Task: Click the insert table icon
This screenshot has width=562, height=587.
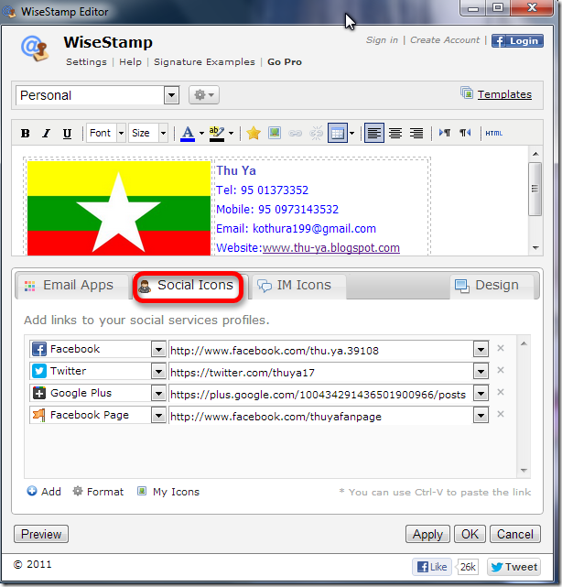Action: (338, 133)
